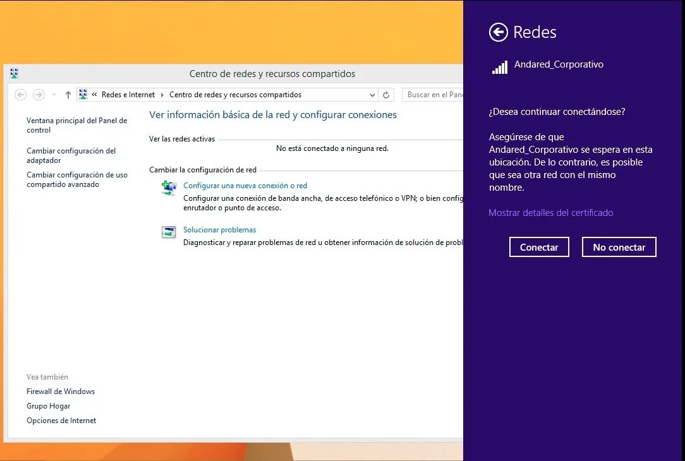Click the network icon in the address bar

(x=83, y=94)
